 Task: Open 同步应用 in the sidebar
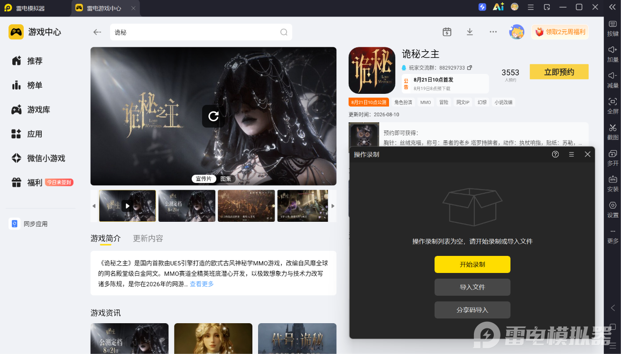click(x=28, y=224)
